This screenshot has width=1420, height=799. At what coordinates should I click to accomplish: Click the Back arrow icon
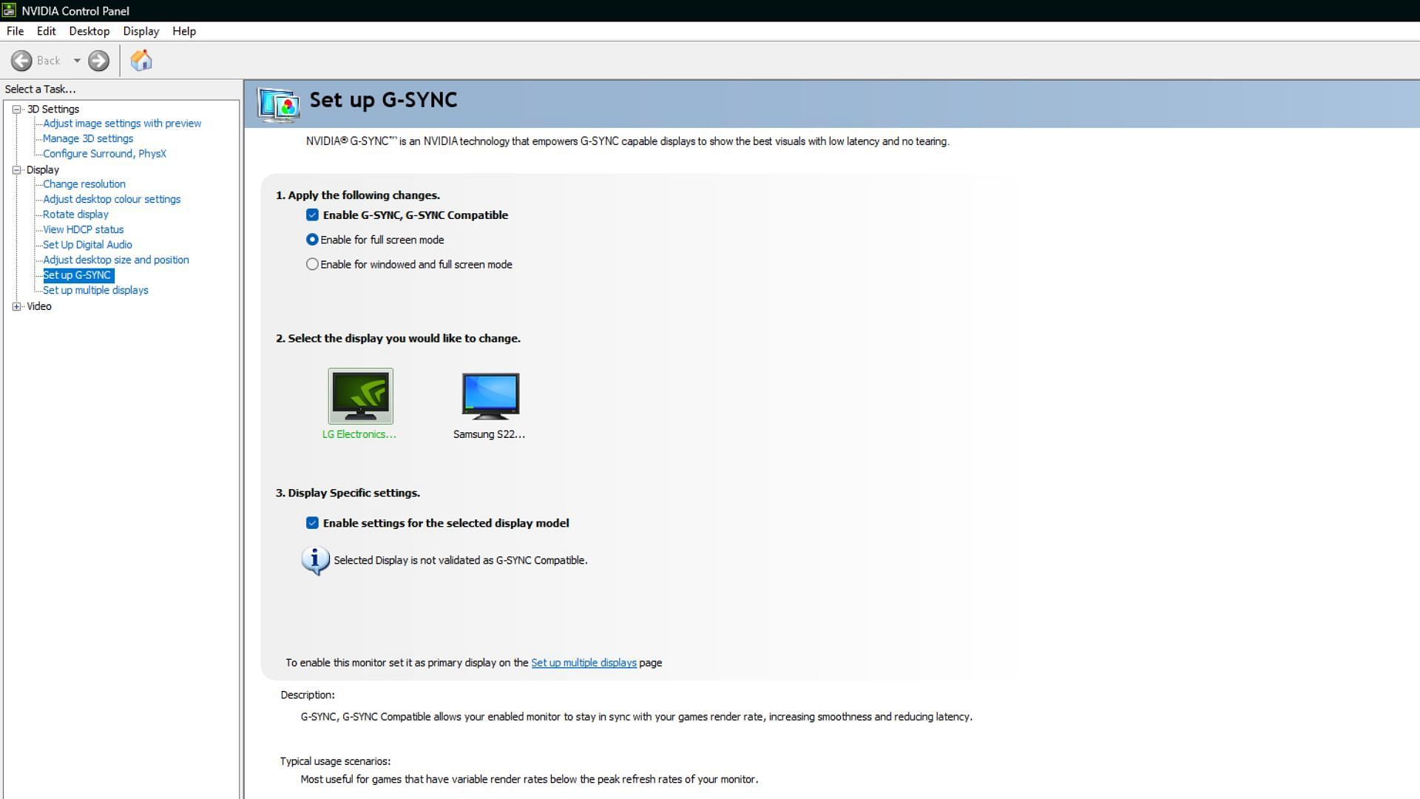click(21, 61)
